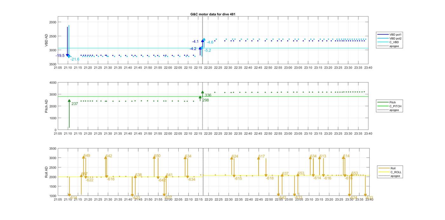The width and height of the screenshot is (445, 220).
Task: Click the '-21.6' VBD data label
Action: tap(75, 59)
